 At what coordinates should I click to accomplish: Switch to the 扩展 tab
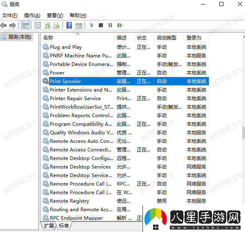click(49, 225)
